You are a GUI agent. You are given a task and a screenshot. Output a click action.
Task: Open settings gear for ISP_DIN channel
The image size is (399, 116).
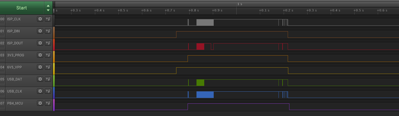(40, 31)
